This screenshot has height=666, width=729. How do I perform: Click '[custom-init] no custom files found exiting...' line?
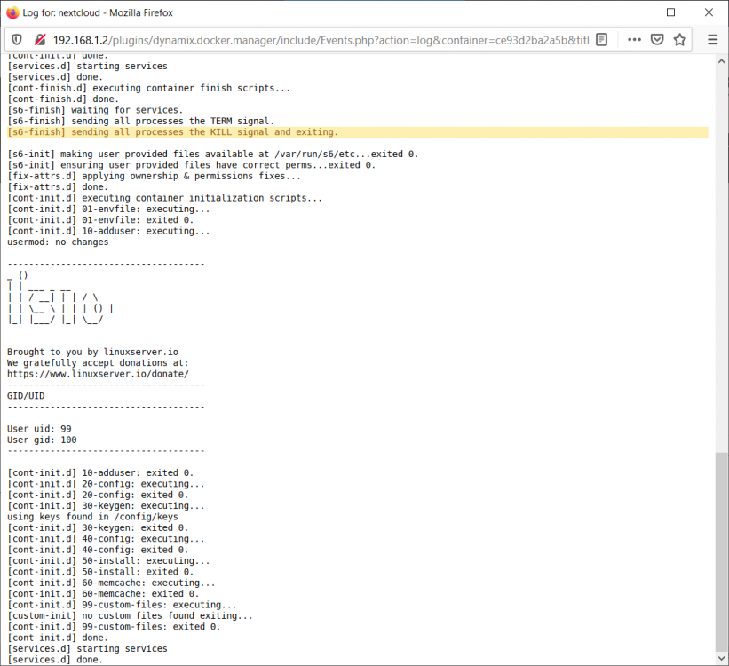point(130,615)
